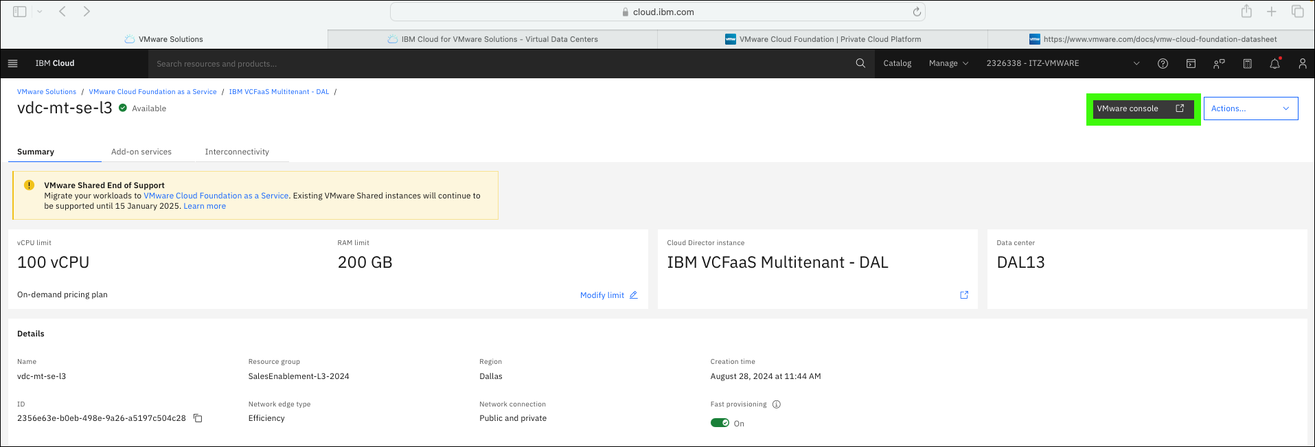The width and height of the screenshot is (1315, 447).
Task: Switch to the Add-on services tab
Action: pos(141,152)
